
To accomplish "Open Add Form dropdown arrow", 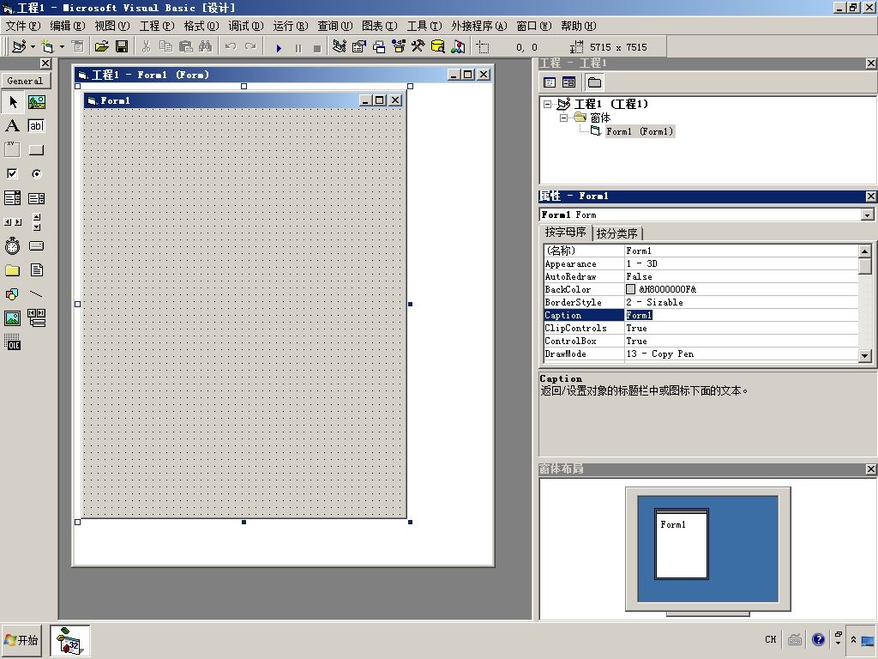I will click(x=62, y=47).
